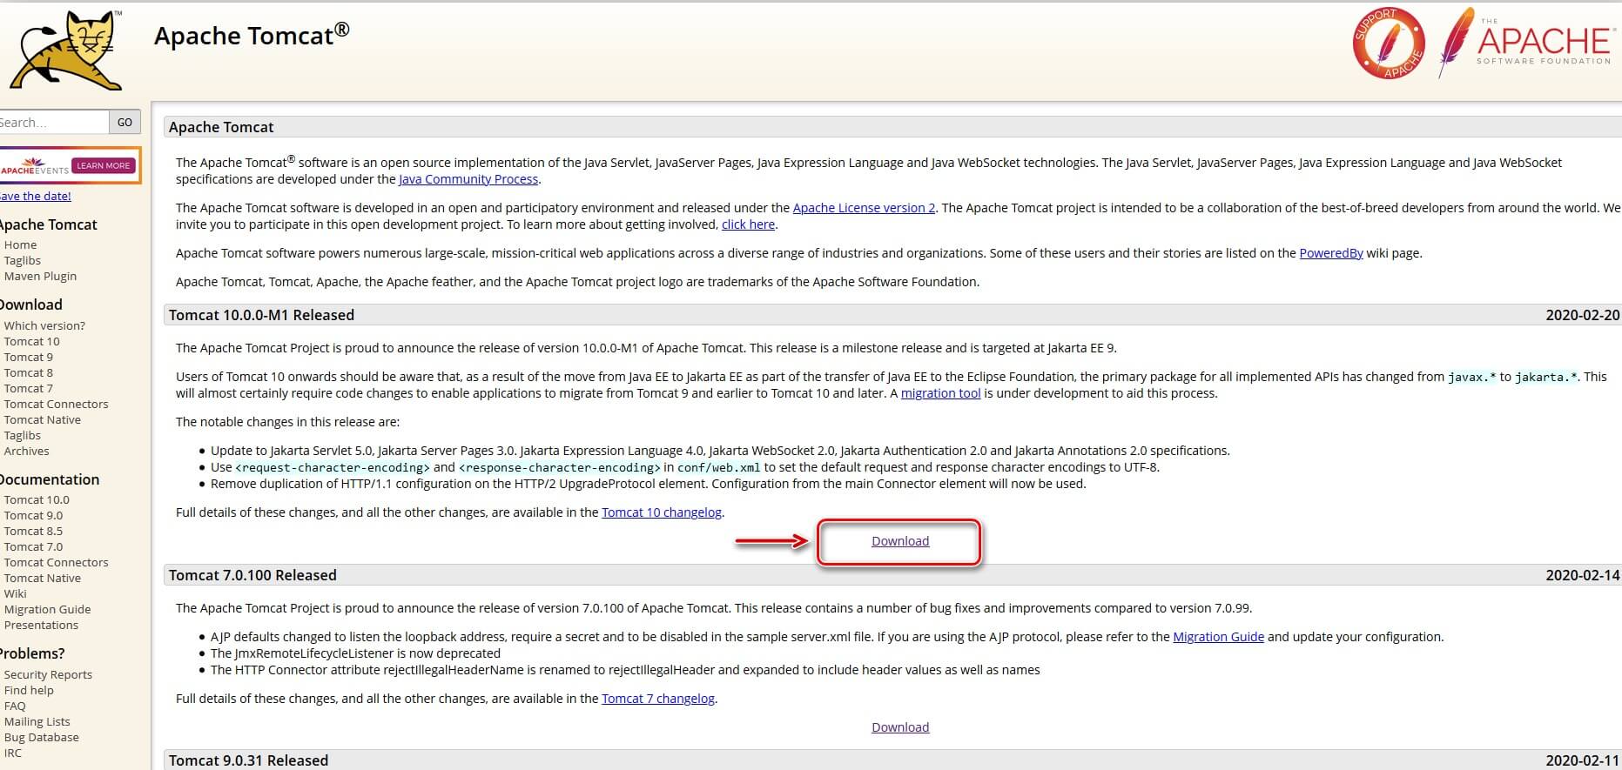The height and width of the screenshot is (770, 1622).
Task: Open the Archives link
Action: pyautogui.click(x=27, y=451)
